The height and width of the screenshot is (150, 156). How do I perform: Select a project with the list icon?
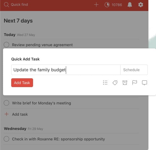click(x=105, y=83)
